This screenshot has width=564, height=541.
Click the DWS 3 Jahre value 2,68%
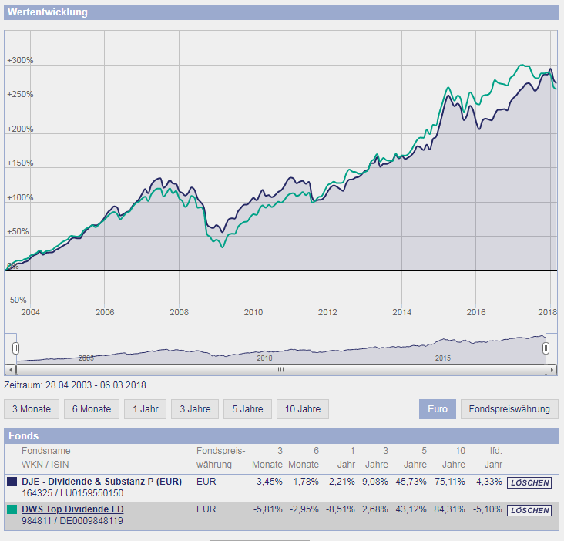(375, 509)
